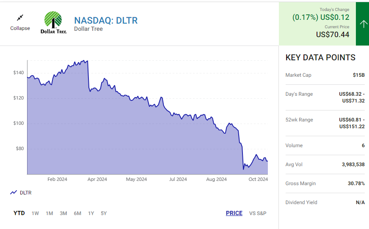Click the chart's lowest price point

pyautogui.click(x=243, y=169)
